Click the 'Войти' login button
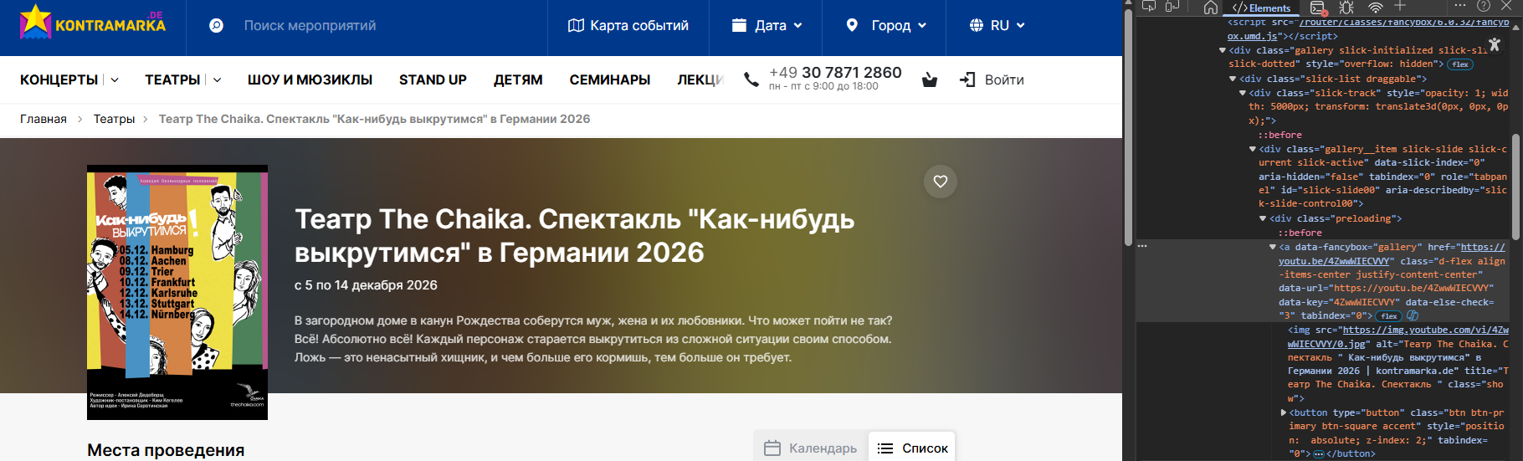 pyautogui.click(x=992, y=80)
